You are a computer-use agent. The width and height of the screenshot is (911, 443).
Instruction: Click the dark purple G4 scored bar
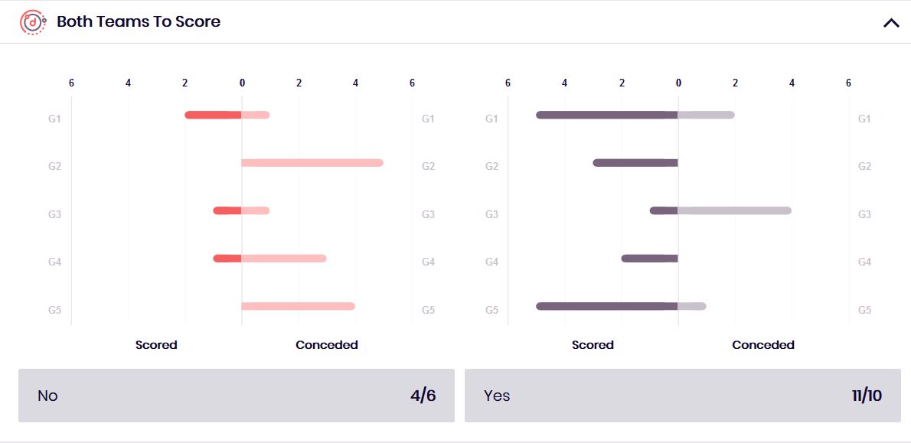point(649,259)
